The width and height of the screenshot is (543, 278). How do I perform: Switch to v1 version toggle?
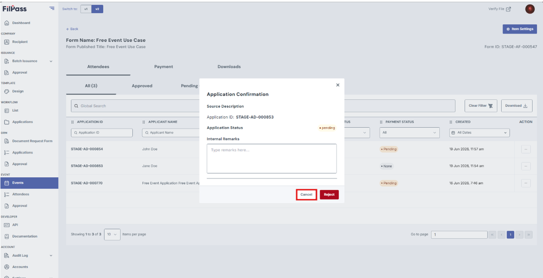tap(86, 9)
